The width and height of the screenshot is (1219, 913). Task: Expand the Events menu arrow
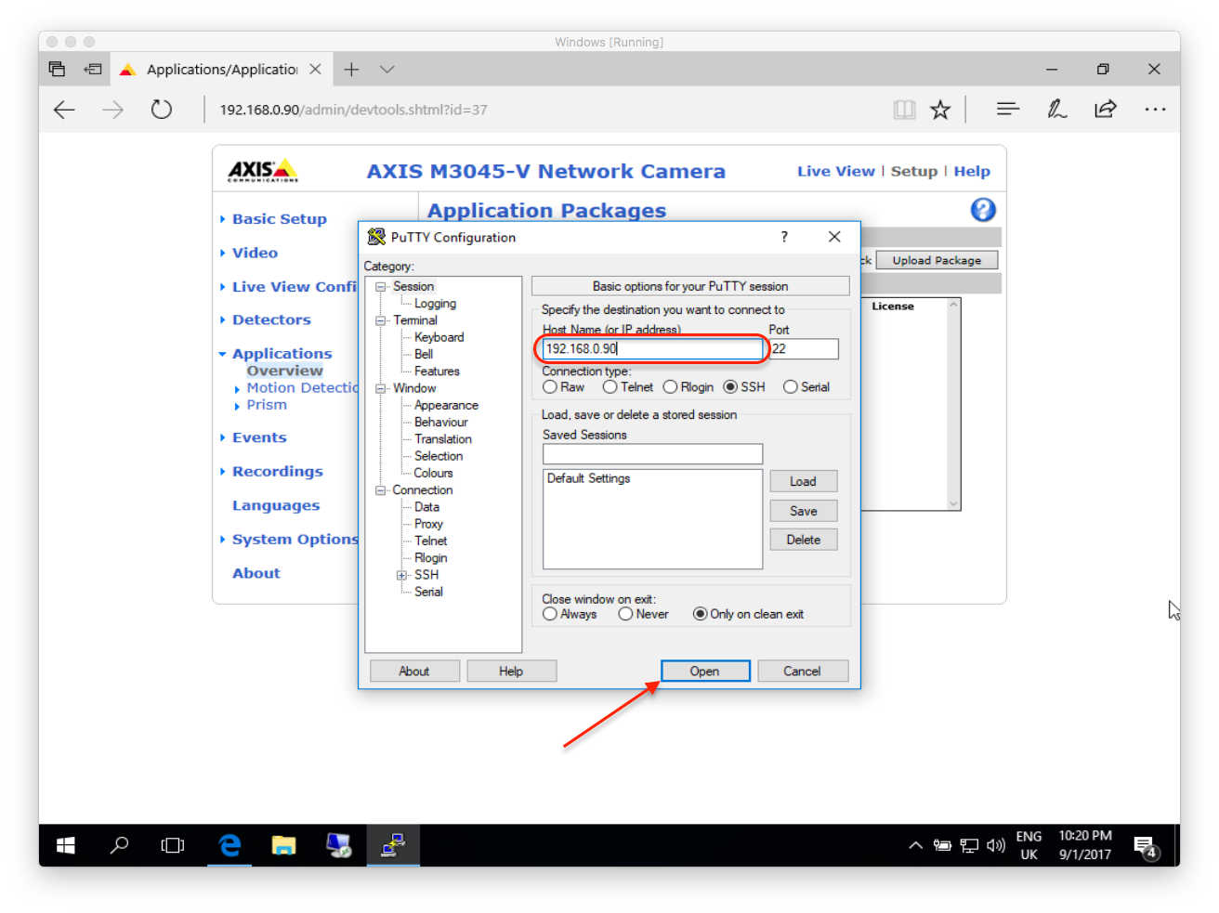223,437
